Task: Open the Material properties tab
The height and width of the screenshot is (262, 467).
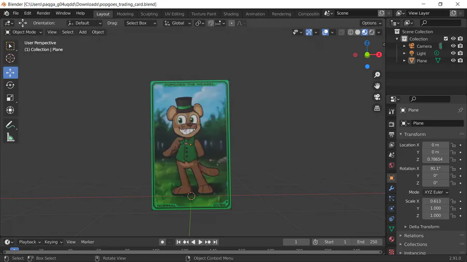Action: pyautogui.click(x=392, y=239)
